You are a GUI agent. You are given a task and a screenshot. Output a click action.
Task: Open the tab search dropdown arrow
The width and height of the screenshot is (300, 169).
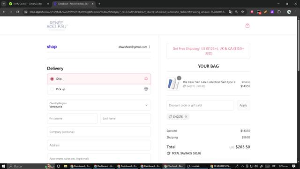pyautogui.click(x=4, y=4)
